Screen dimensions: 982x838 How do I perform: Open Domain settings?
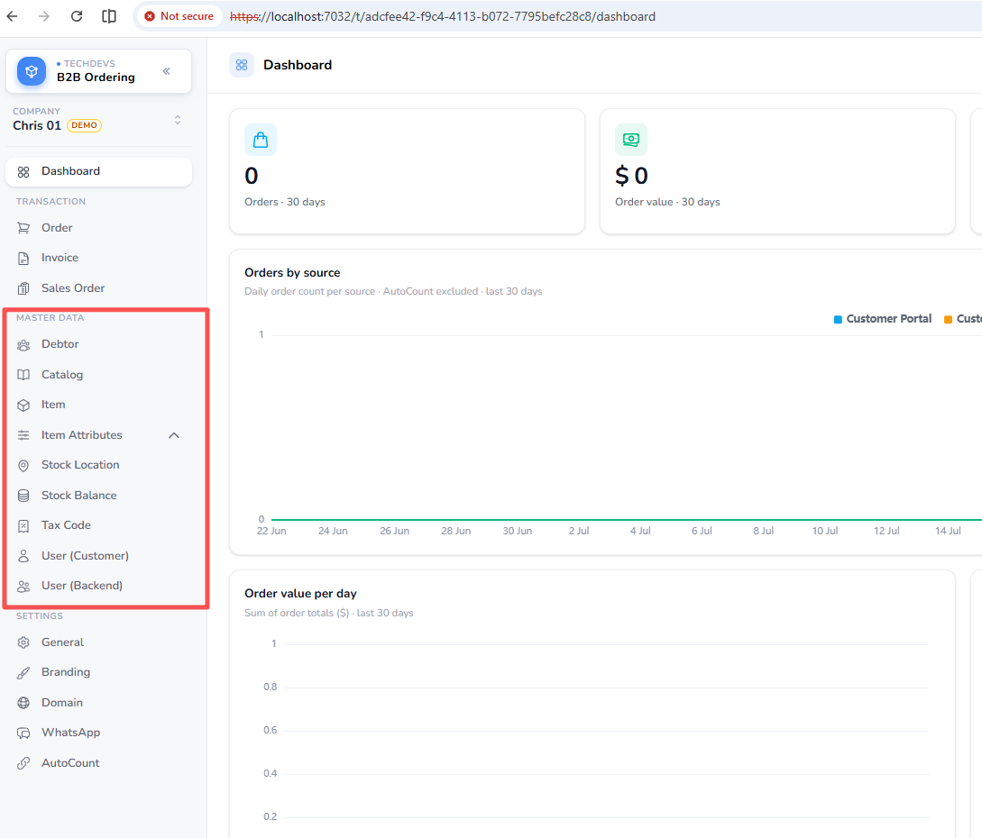[x=99, y=703]
